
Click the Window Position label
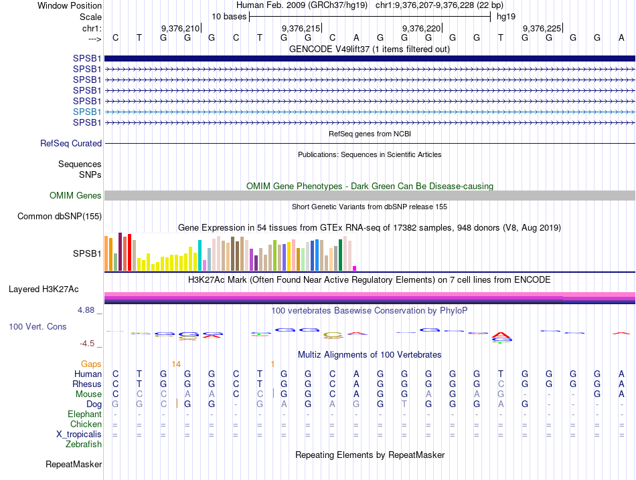point(70,5)
